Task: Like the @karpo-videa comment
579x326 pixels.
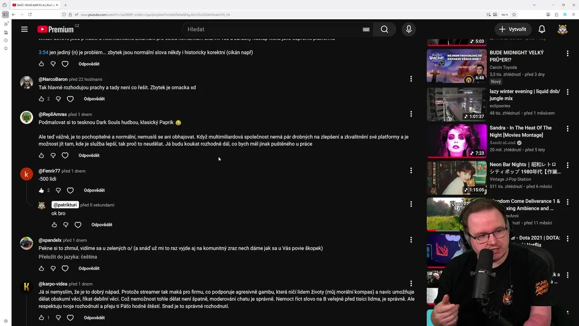Action: [41, 317]
